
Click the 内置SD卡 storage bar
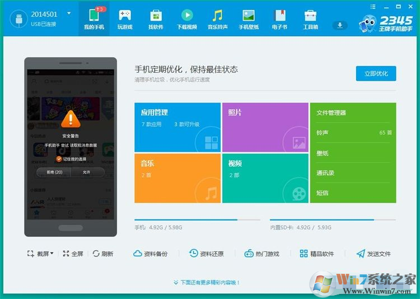(x=333, y=219)
